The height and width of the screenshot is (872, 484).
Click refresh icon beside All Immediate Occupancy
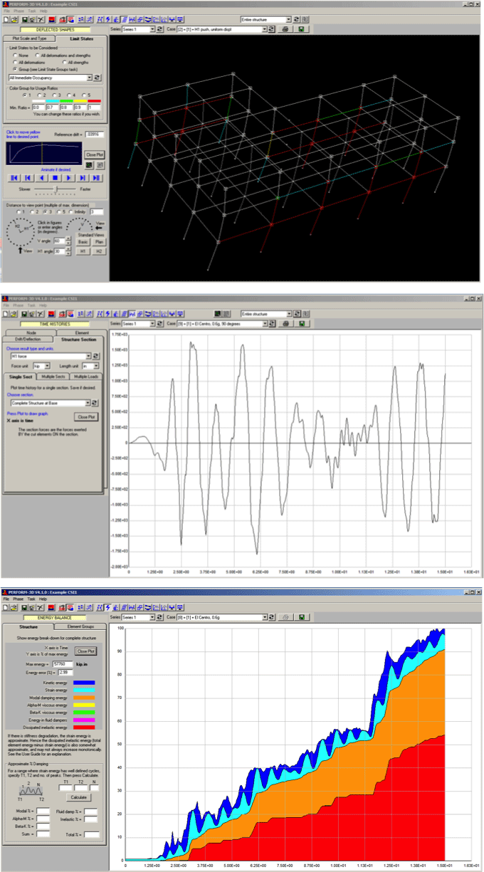(x=98, y=77)
